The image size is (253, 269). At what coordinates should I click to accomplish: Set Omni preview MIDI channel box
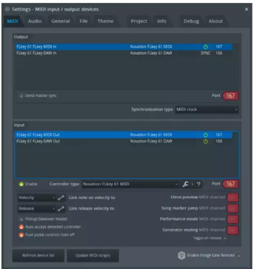tap(233, 197)
